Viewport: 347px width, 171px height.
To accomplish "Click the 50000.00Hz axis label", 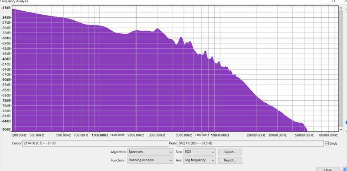I will [304, 135].
